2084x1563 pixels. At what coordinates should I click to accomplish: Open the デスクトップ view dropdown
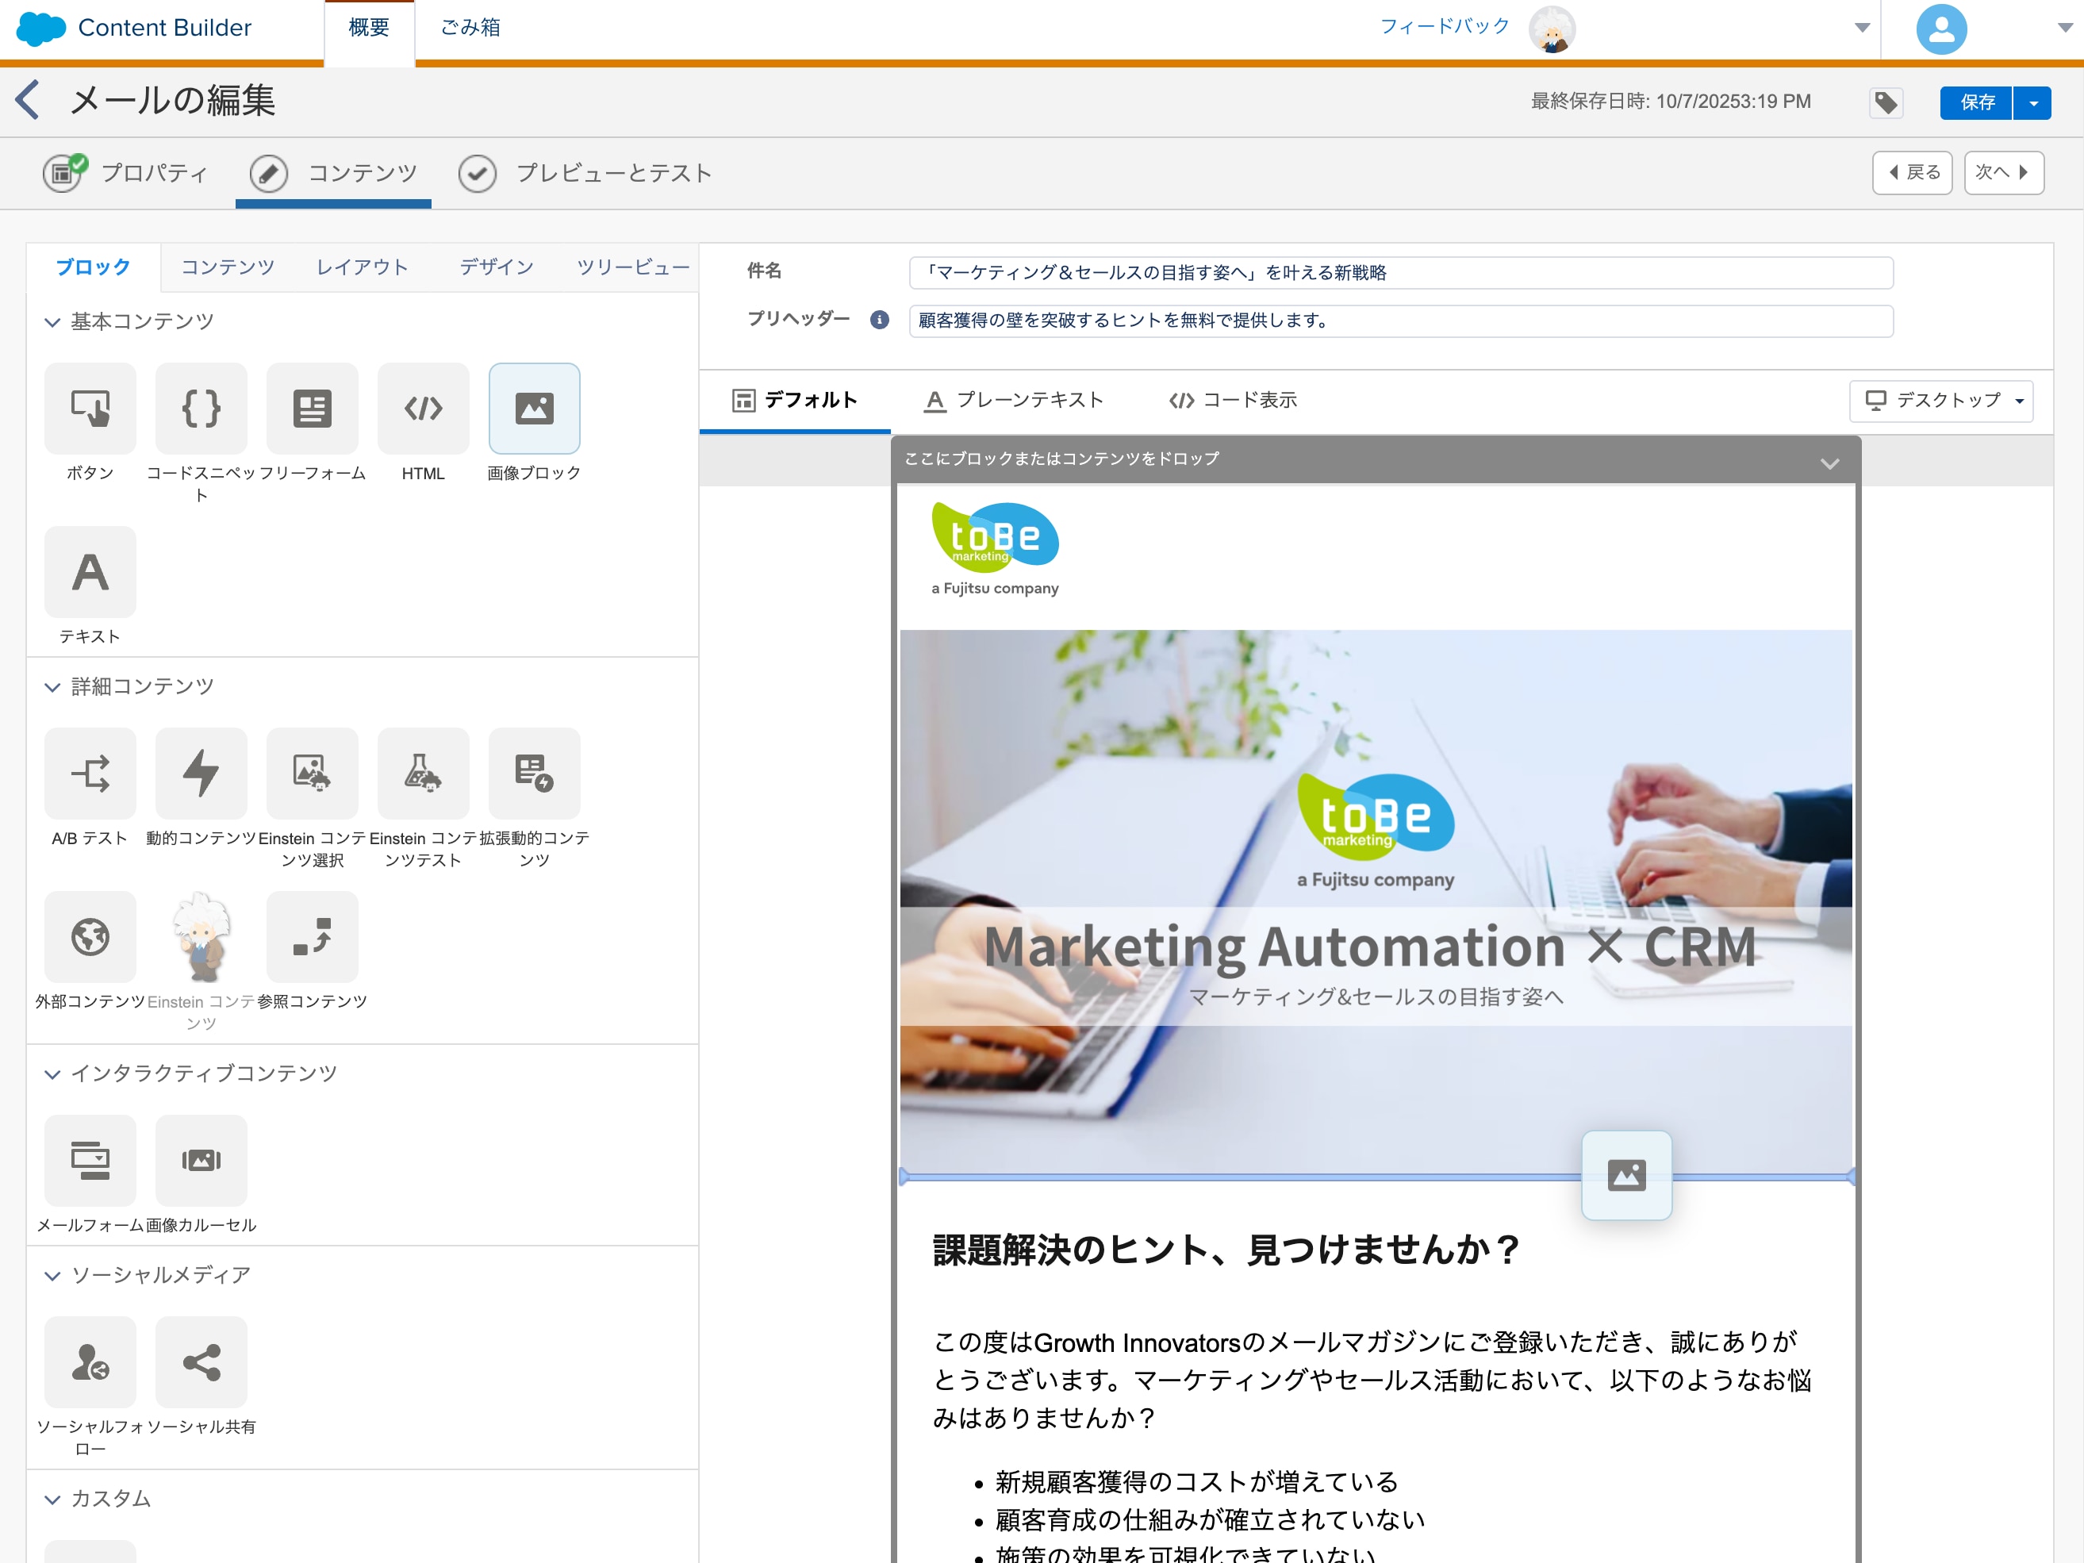tap(1940, 401)
